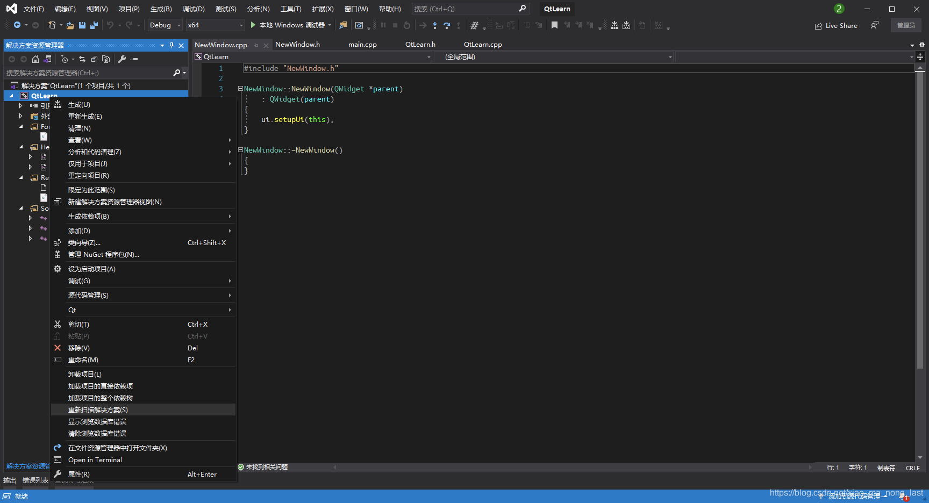Click the home icon in Solution Explorer toolbar
The image size is (929, 503).
(x=35, y=59)
